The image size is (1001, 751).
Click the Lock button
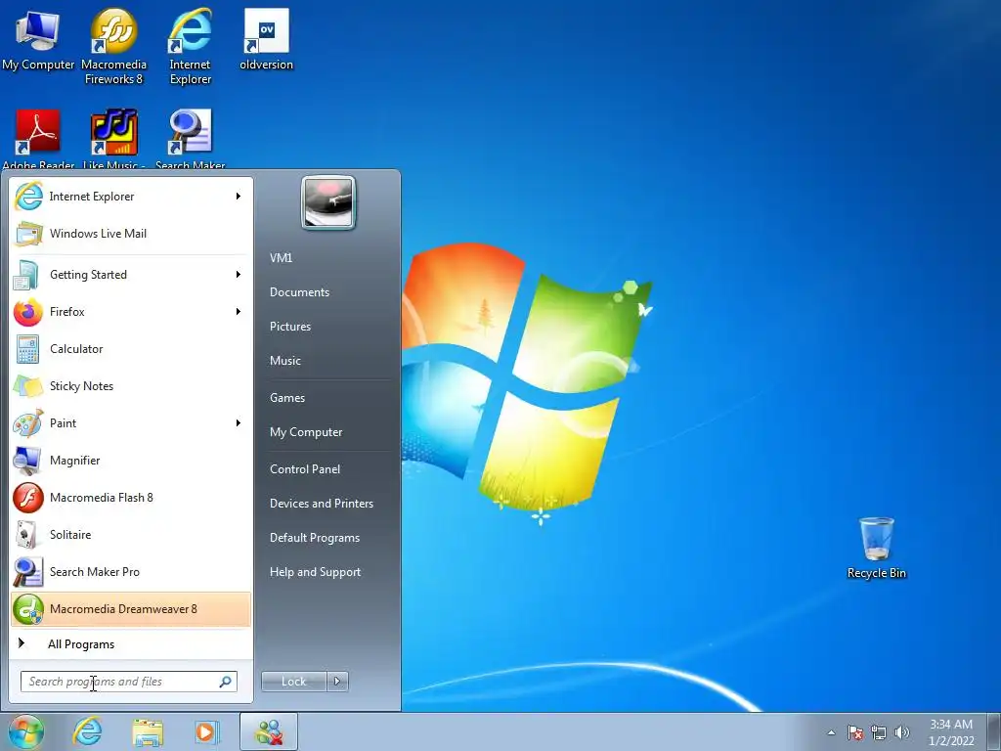point(293,682)
